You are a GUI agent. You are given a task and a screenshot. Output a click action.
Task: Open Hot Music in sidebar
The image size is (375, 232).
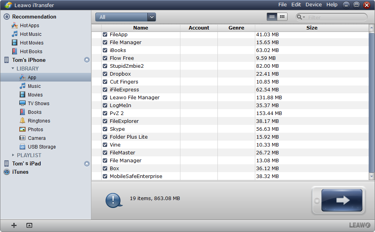(26, 34)
